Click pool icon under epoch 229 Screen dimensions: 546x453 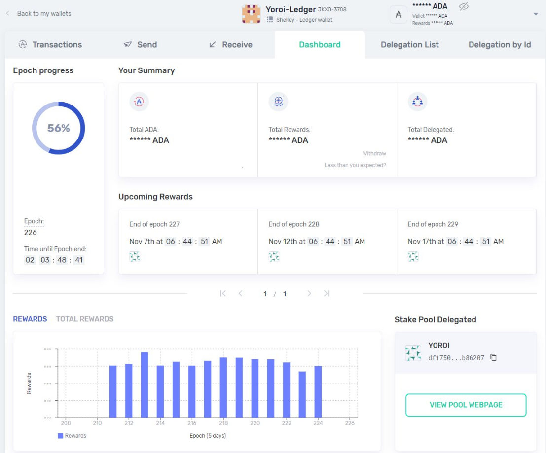413,257
